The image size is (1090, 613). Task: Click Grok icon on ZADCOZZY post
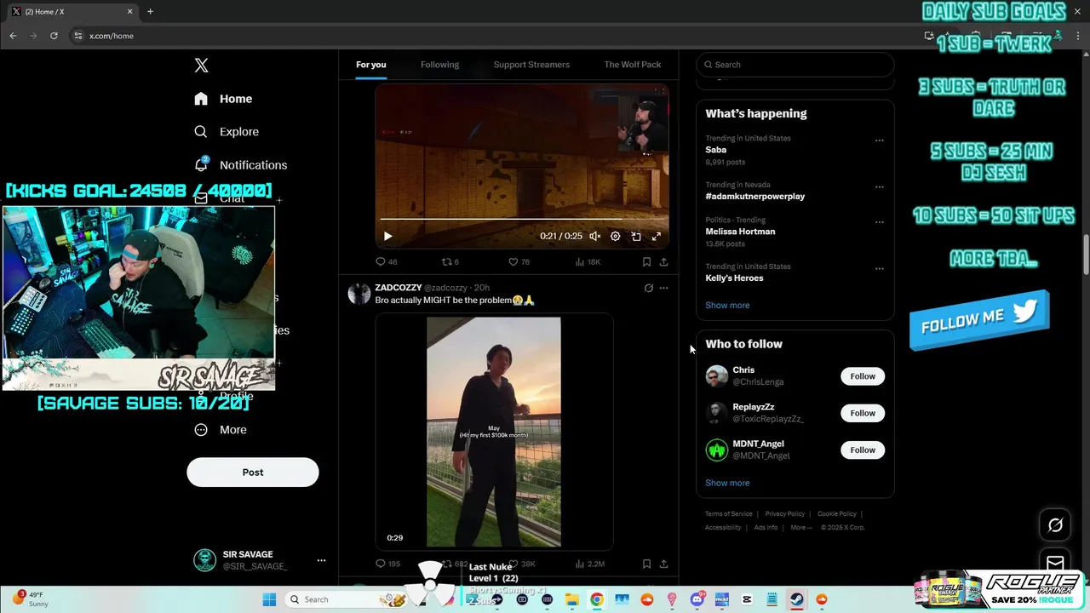pos(648,288)
